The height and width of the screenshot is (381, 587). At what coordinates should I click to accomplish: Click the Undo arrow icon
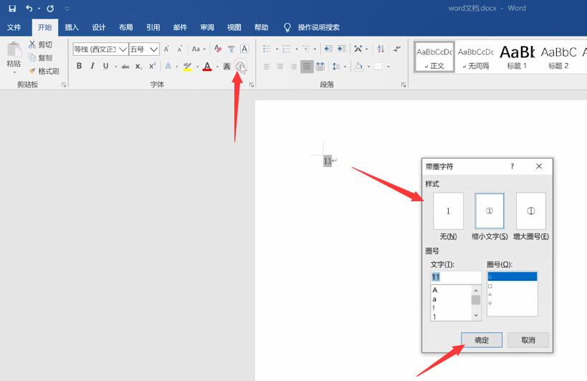[x=29, y=8]
